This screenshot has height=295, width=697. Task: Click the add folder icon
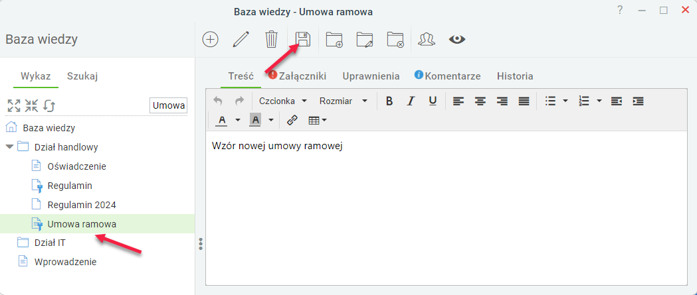pos(334,40)
